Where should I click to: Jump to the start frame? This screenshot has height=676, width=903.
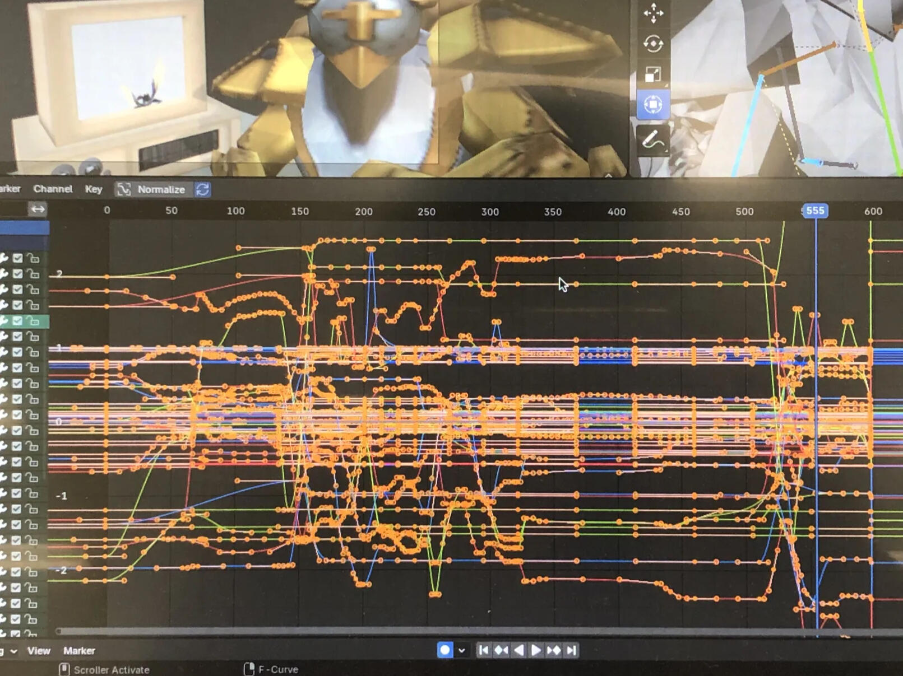point(484,650)
